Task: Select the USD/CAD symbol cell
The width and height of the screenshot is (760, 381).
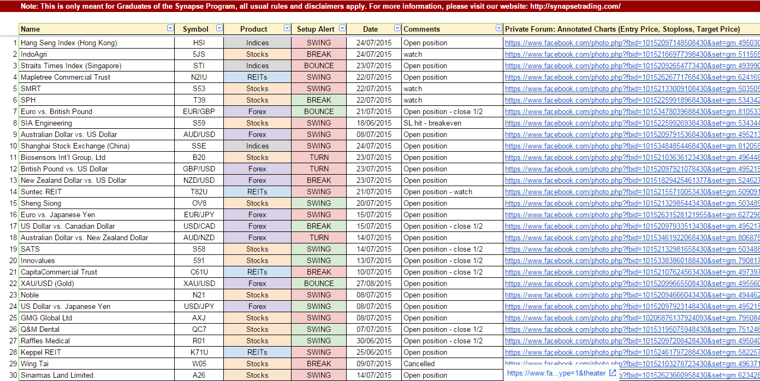Action: [x=199, y=226]
